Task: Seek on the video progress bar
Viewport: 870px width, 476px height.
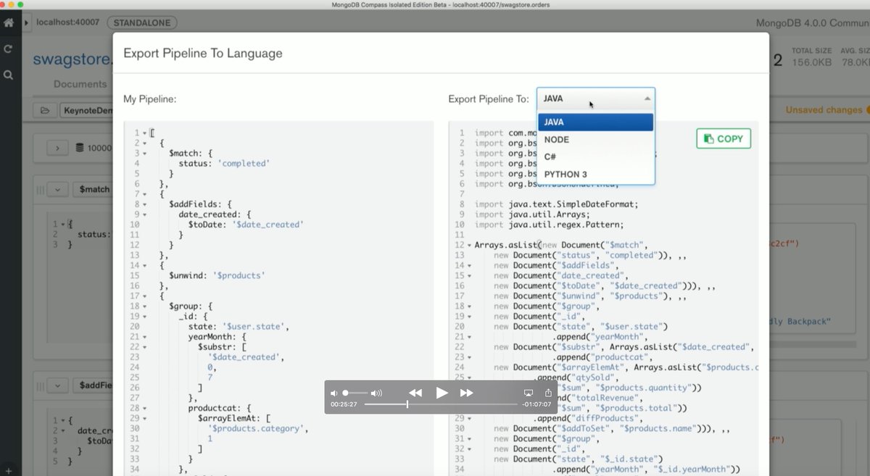Action: coord(441,404)
